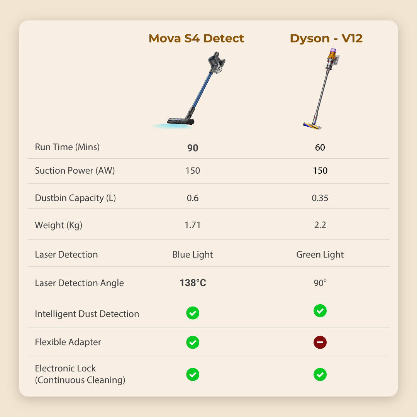Viewport: 417px width, 417px height.
Task: Click the Dustbin Capacity (L) label
Action: [x=75, y=198]
